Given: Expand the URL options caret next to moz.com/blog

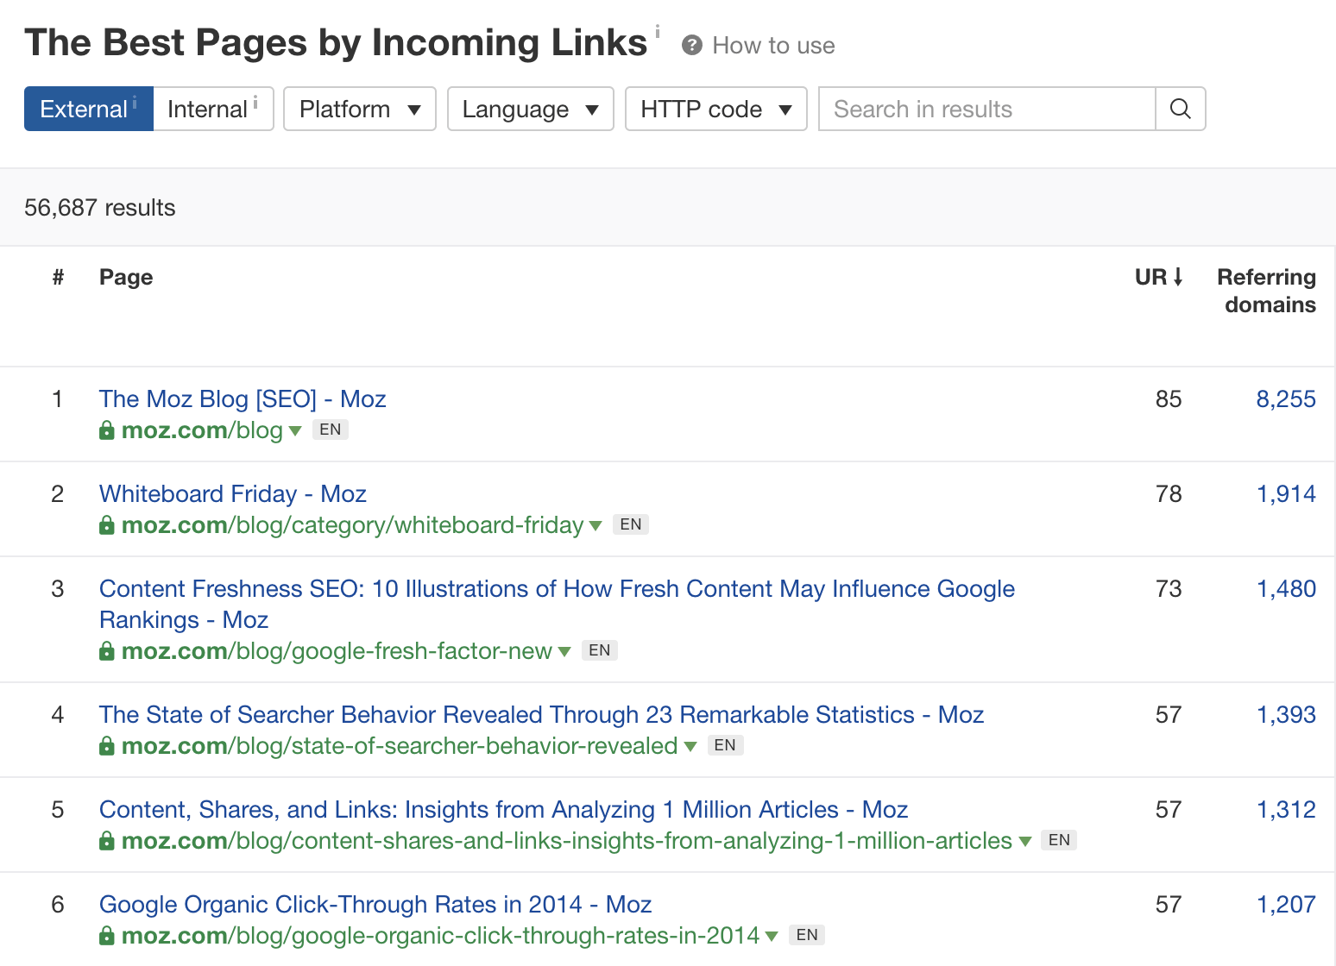Looking at the screenshot, I should coord(295,430).
